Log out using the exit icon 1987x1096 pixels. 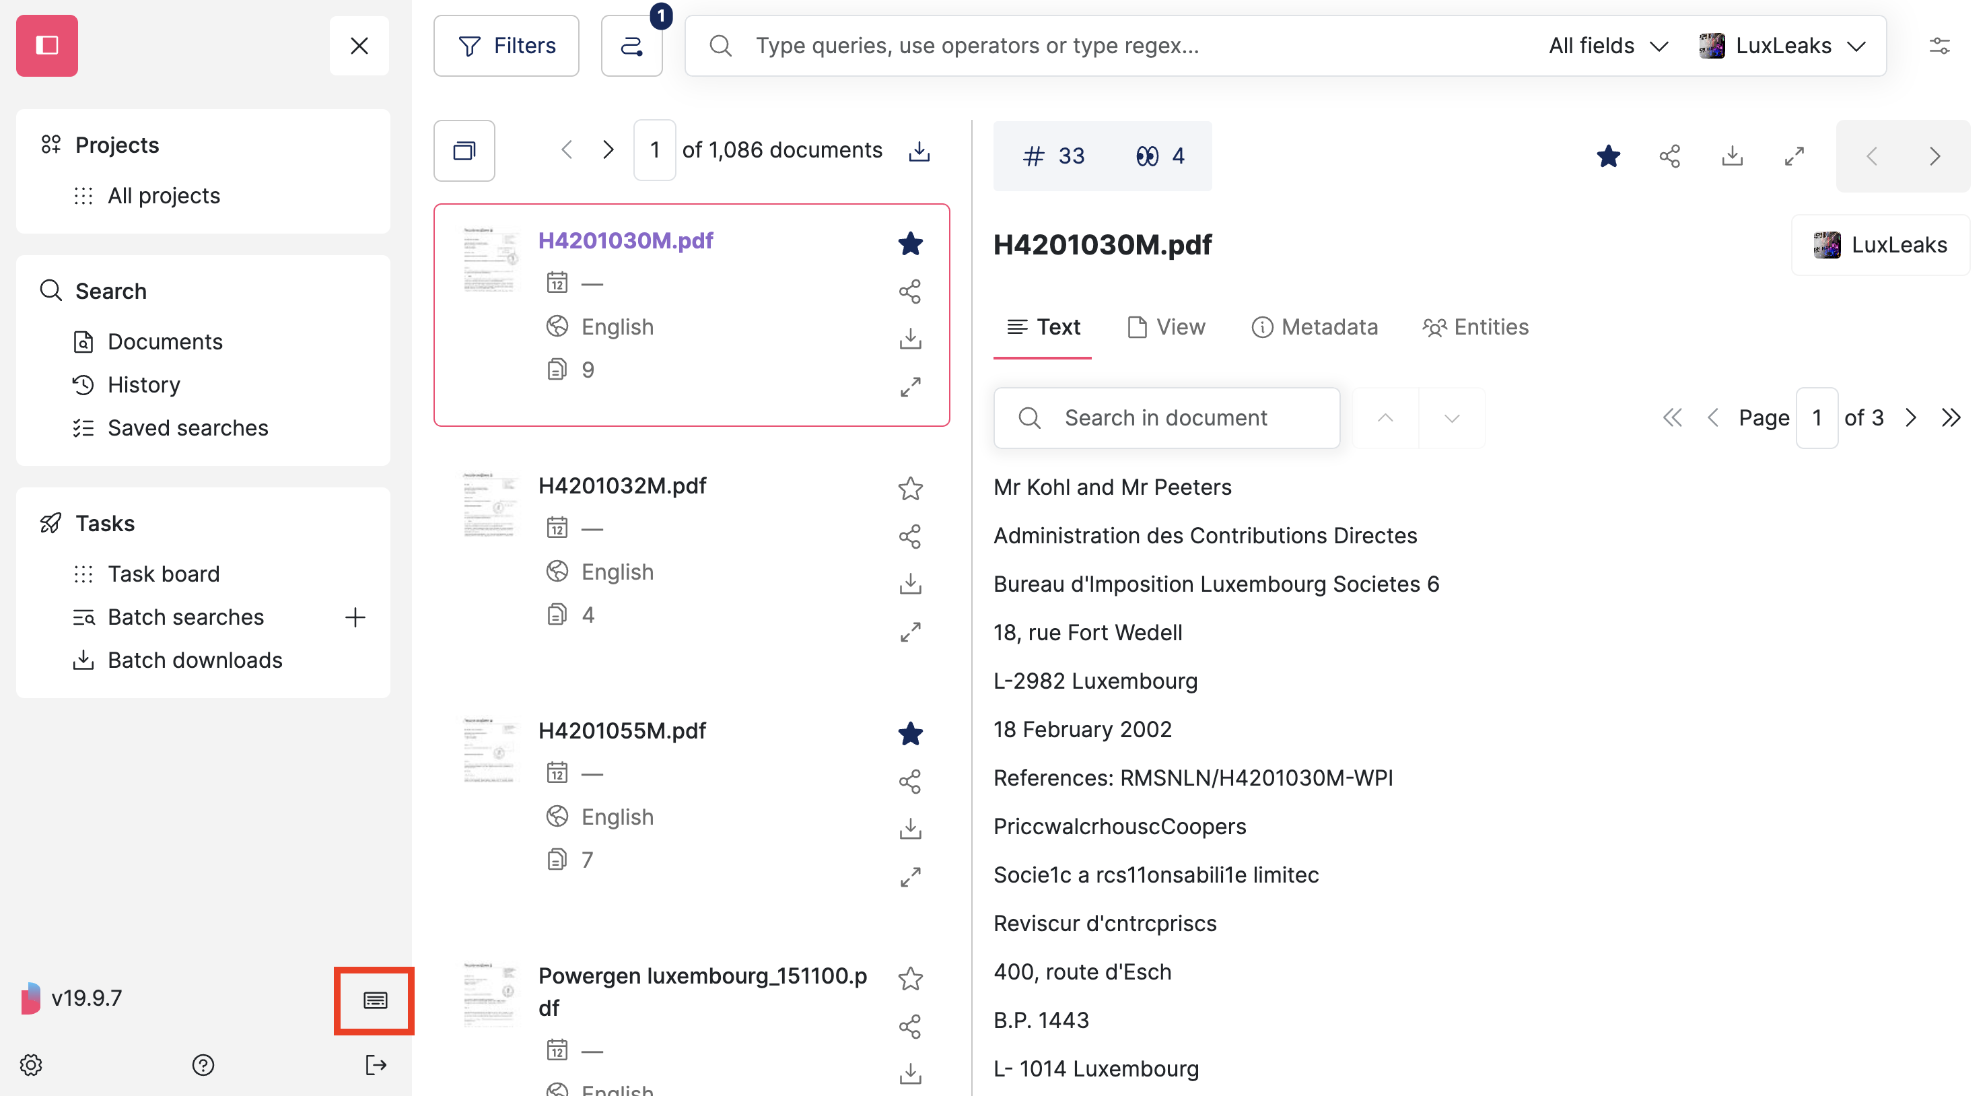click(376, 1065)
